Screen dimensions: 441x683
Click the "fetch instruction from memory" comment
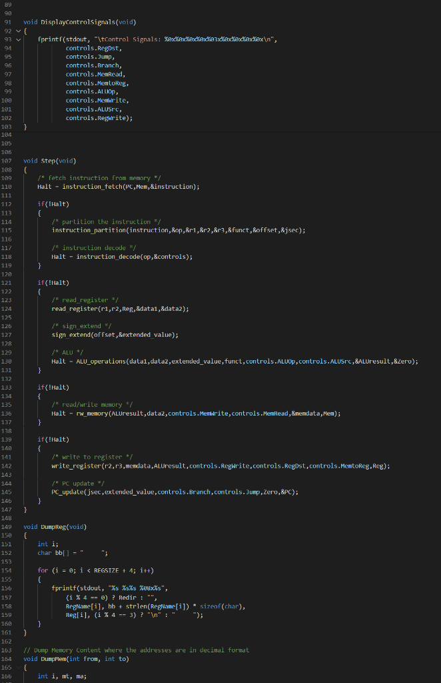click(99, 178)
